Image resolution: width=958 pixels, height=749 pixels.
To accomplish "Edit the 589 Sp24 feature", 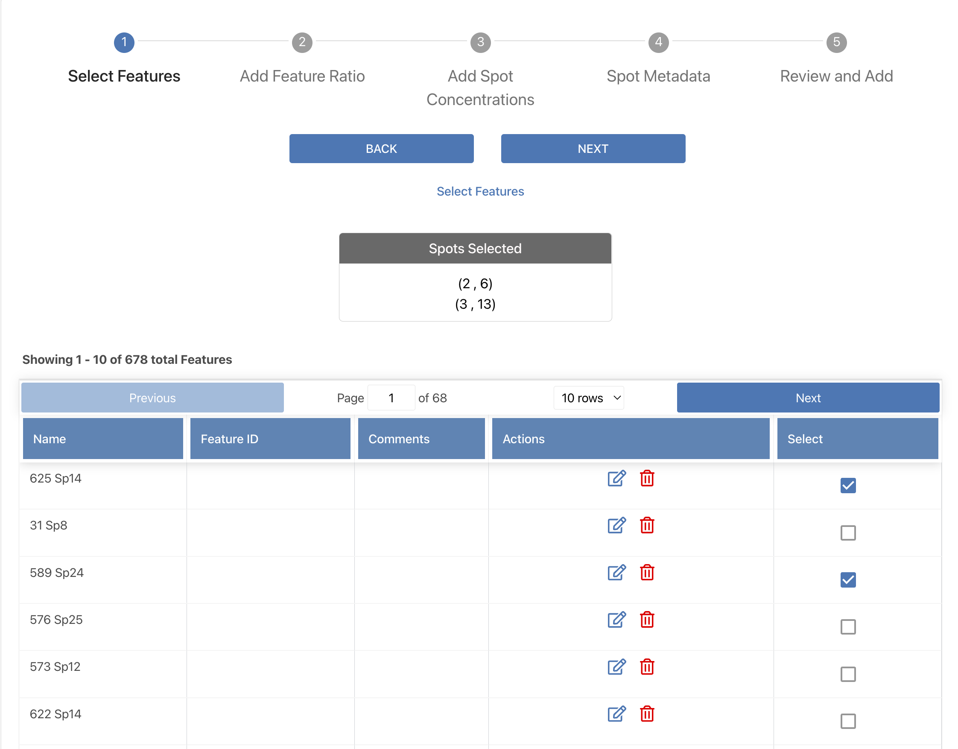I will [616, 573].
